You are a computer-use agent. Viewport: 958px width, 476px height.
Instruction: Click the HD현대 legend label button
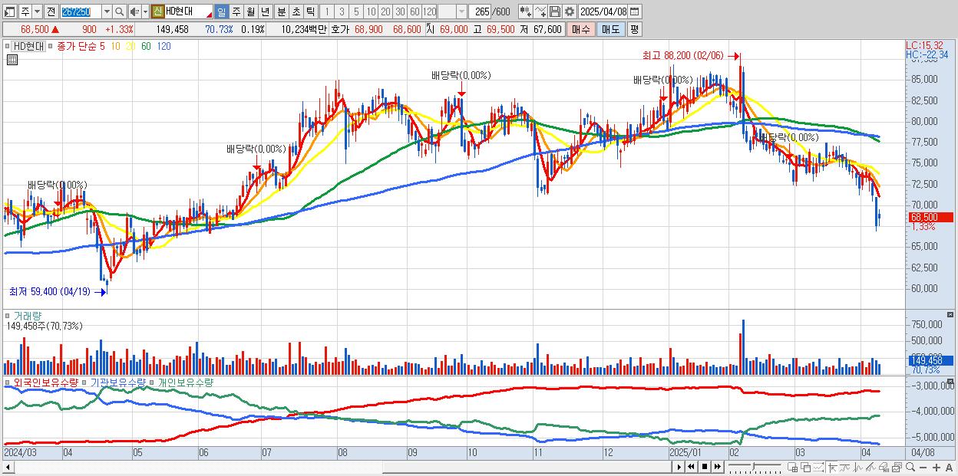[27, 46]
